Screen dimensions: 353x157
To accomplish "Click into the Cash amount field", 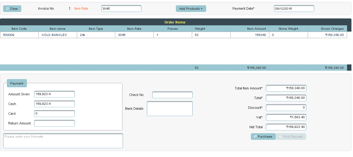I will [54, 104].
